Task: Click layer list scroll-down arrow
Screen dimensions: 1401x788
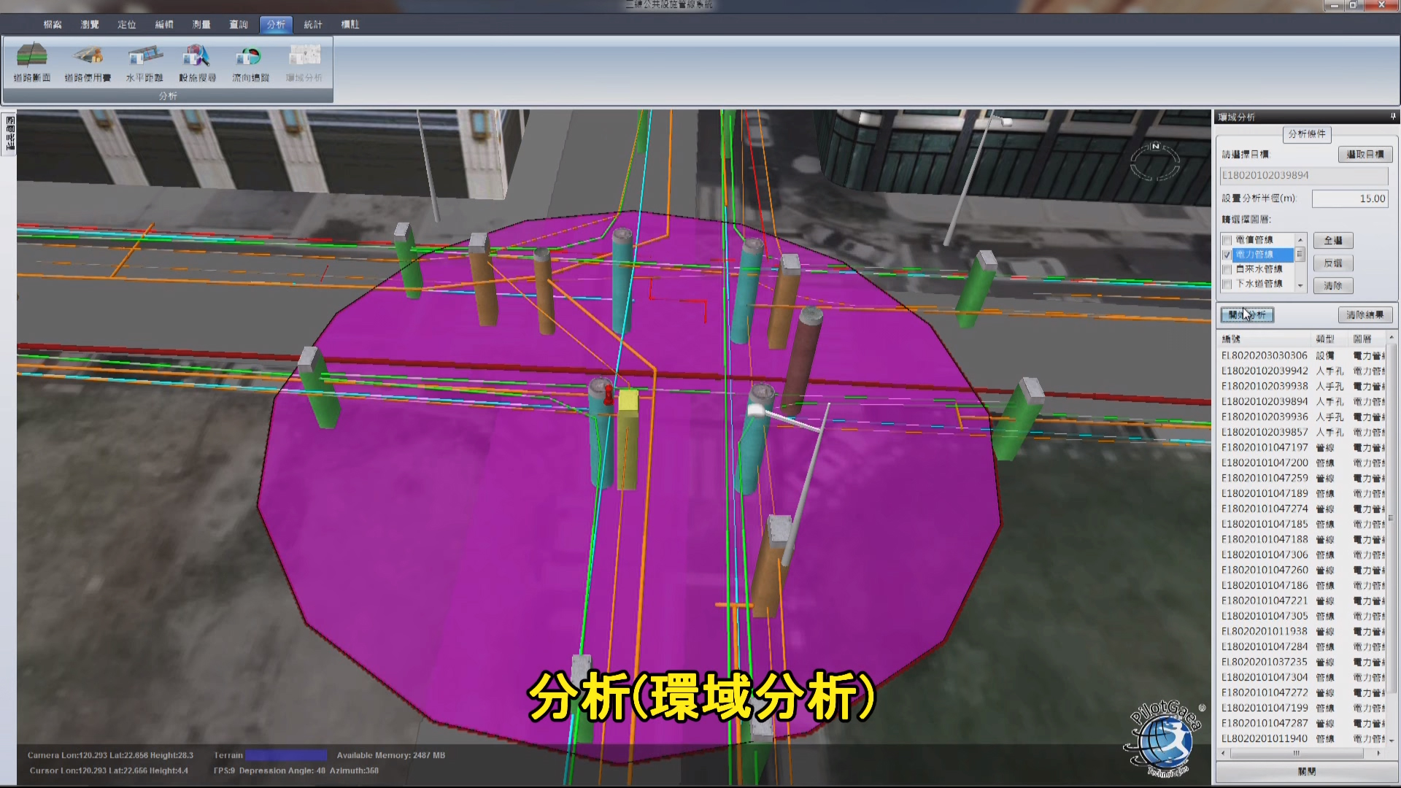Action: tap(1300, 285)
